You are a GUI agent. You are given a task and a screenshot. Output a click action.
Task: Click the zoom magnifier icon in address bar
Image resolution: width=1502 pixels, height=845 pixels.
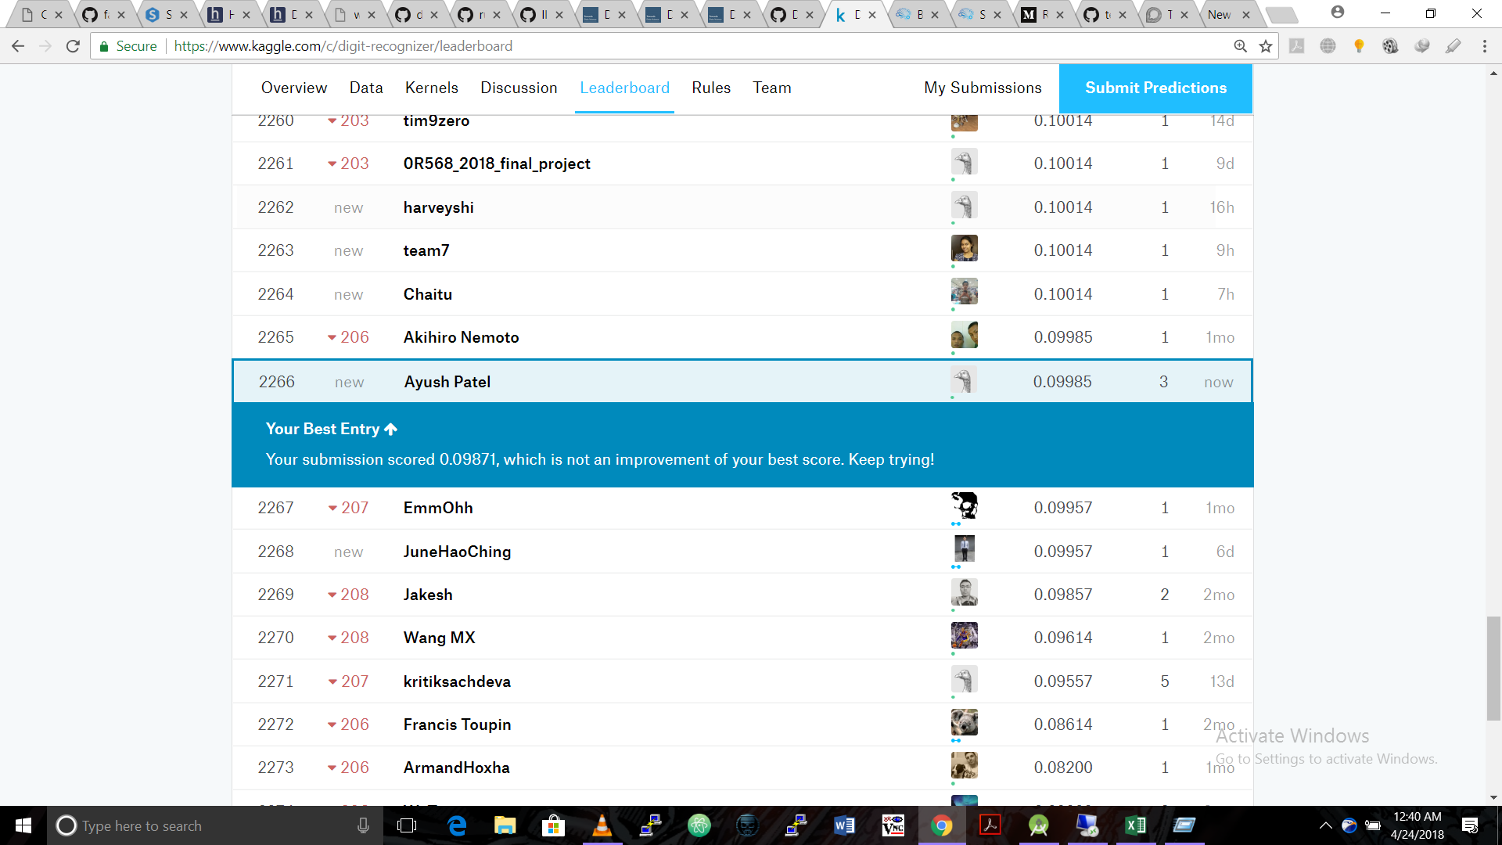(1240, 46)
